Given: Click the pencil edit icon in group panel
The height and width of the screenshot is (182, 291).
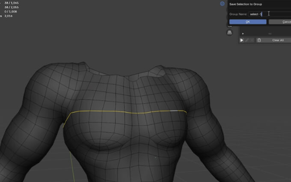Looking at the screenshot, I should pyautogui.click(x=247, y=40).
